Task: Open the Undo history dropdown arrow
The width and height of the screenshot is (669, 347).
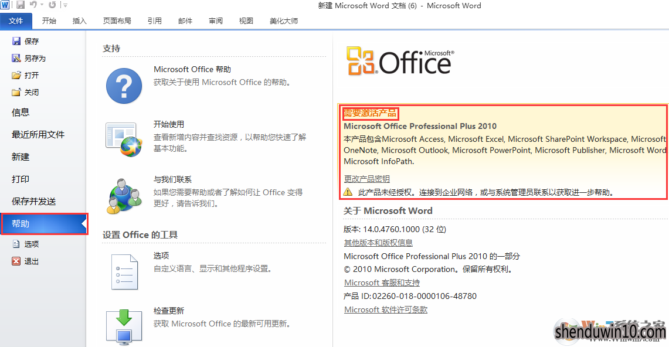Action: tap(42, 5)
